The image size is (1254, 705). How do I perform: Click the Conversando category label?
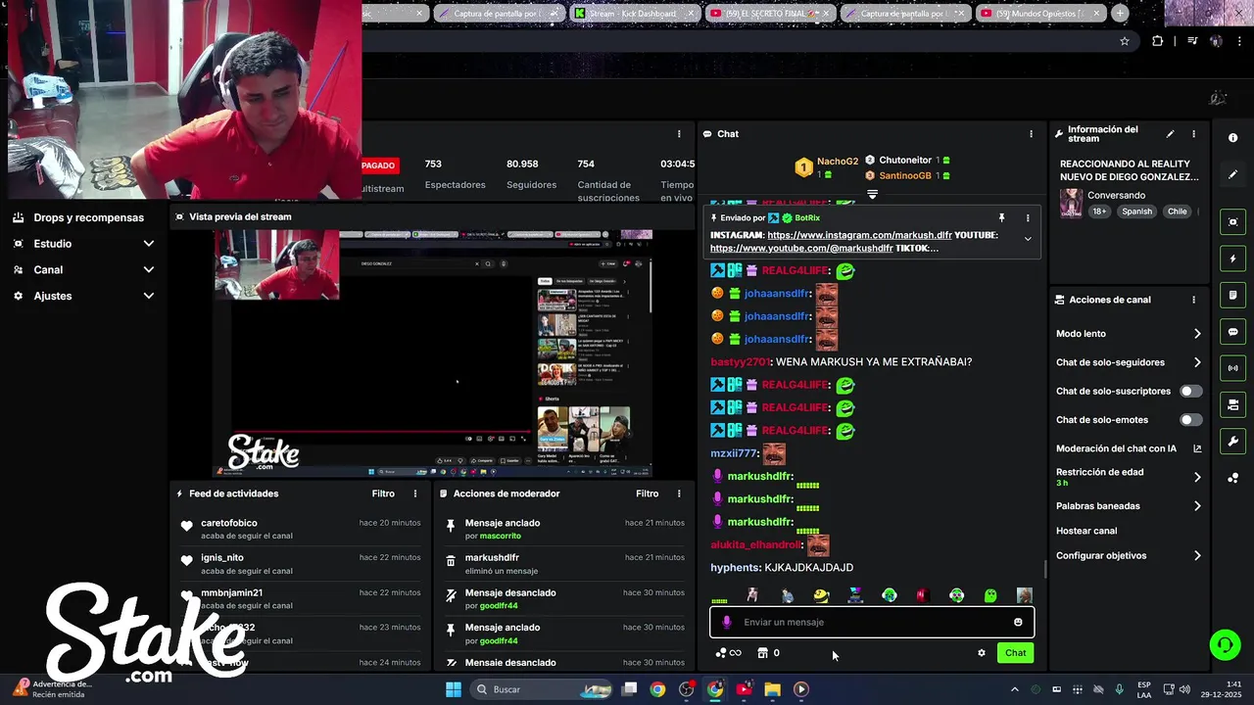1116,195
